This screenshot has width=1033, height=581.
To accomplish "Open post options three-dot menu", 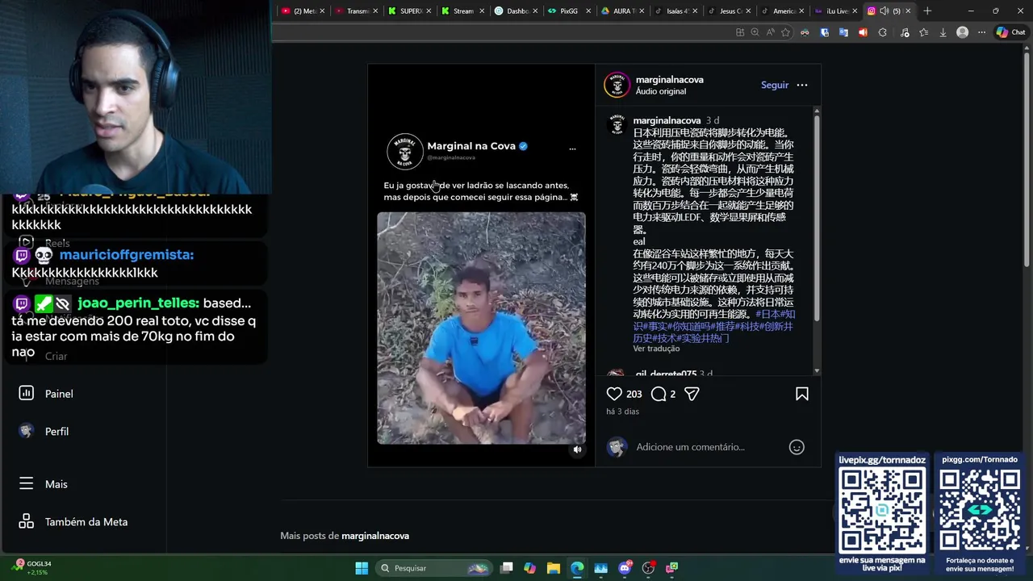I will pyautogui.click(x=802, y=85).
